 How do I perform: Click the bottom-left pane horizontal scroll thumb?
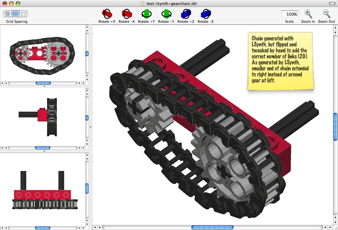(42, 228)
